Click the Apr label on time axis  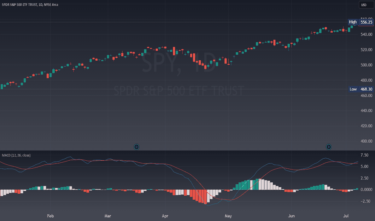click(x=165, y=216)
